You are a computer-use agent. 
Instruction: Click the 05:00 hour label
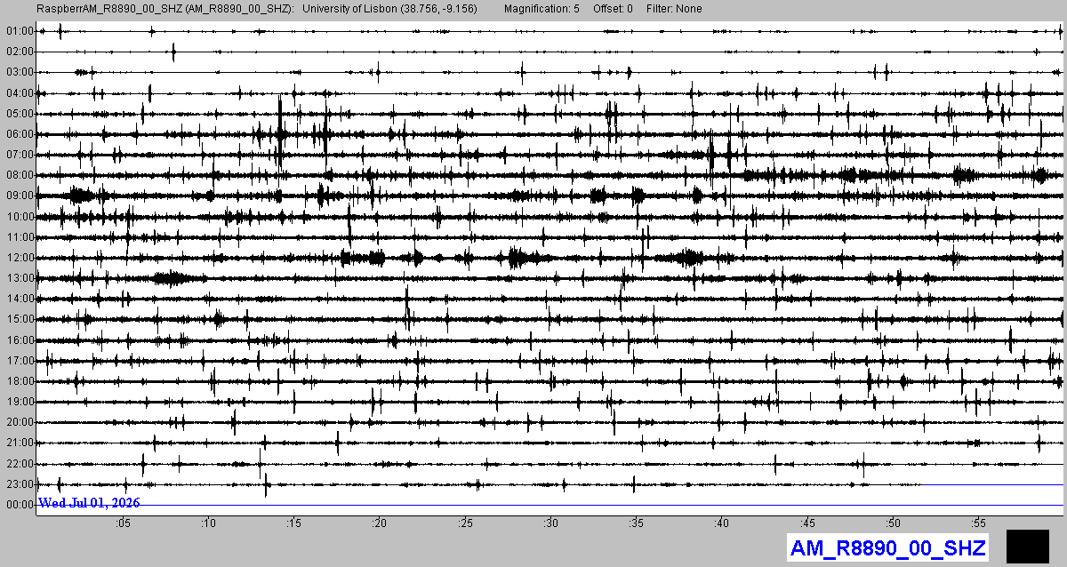20,114
